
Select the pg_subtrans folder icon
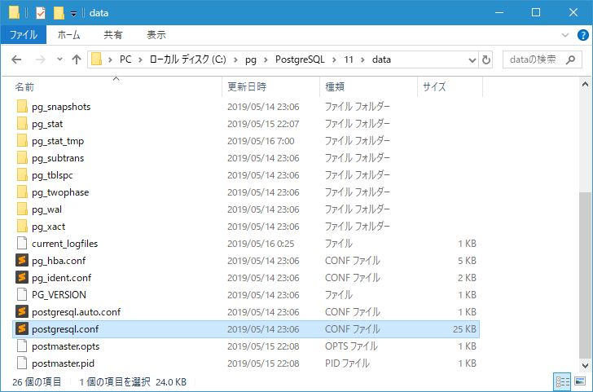(x=22, y=157)
